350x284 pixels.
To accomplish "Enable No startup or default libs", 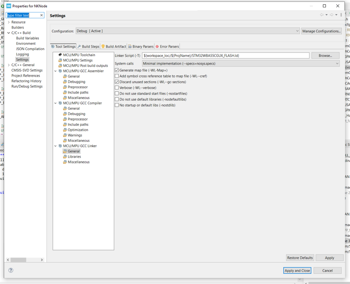I will click(117, 105).
